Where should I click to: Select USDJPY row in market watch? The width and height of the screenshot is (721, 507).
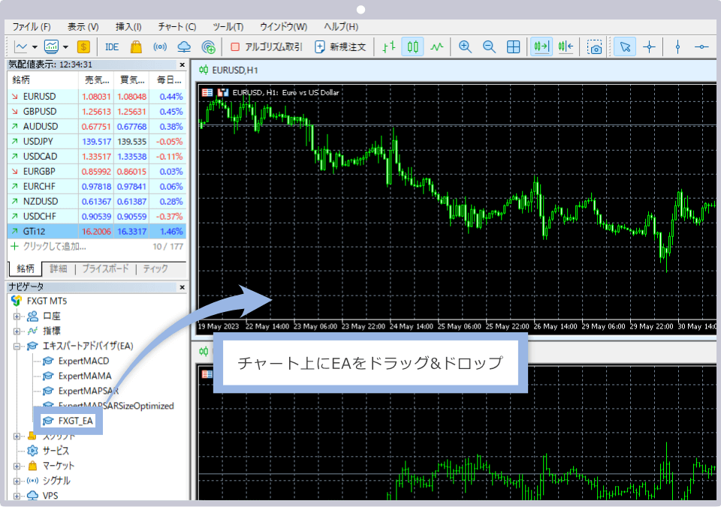coord(97,142)
